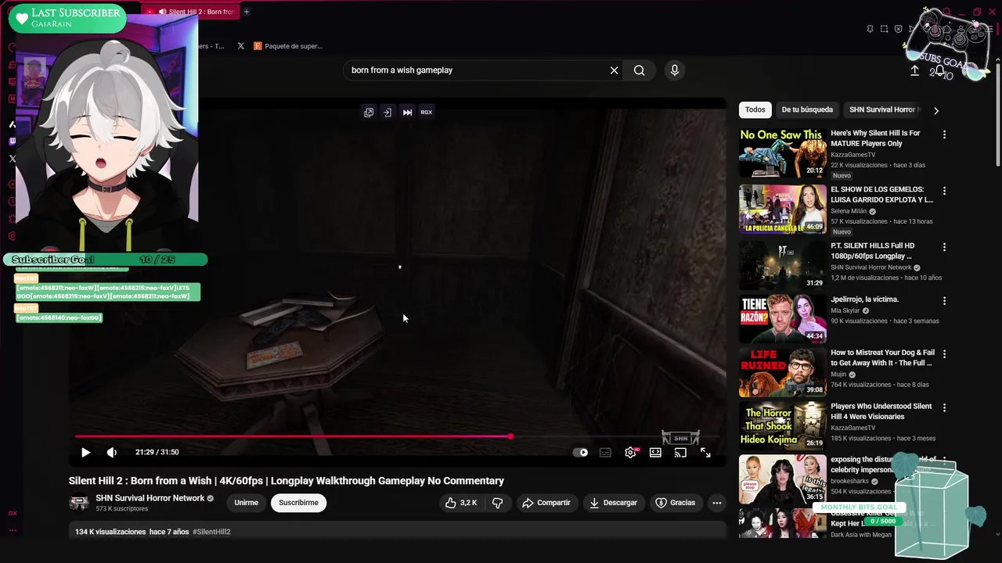Dislike the video with thumbs-down
Viewport: 1002px width, 563px height.
coord(497,503)
